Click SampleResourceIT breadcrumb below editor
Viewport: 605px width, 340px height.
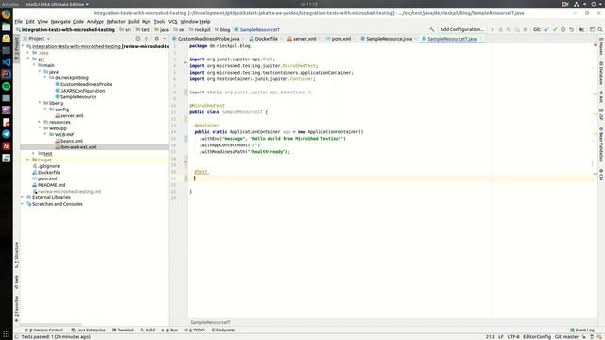[x=210, y=322]
